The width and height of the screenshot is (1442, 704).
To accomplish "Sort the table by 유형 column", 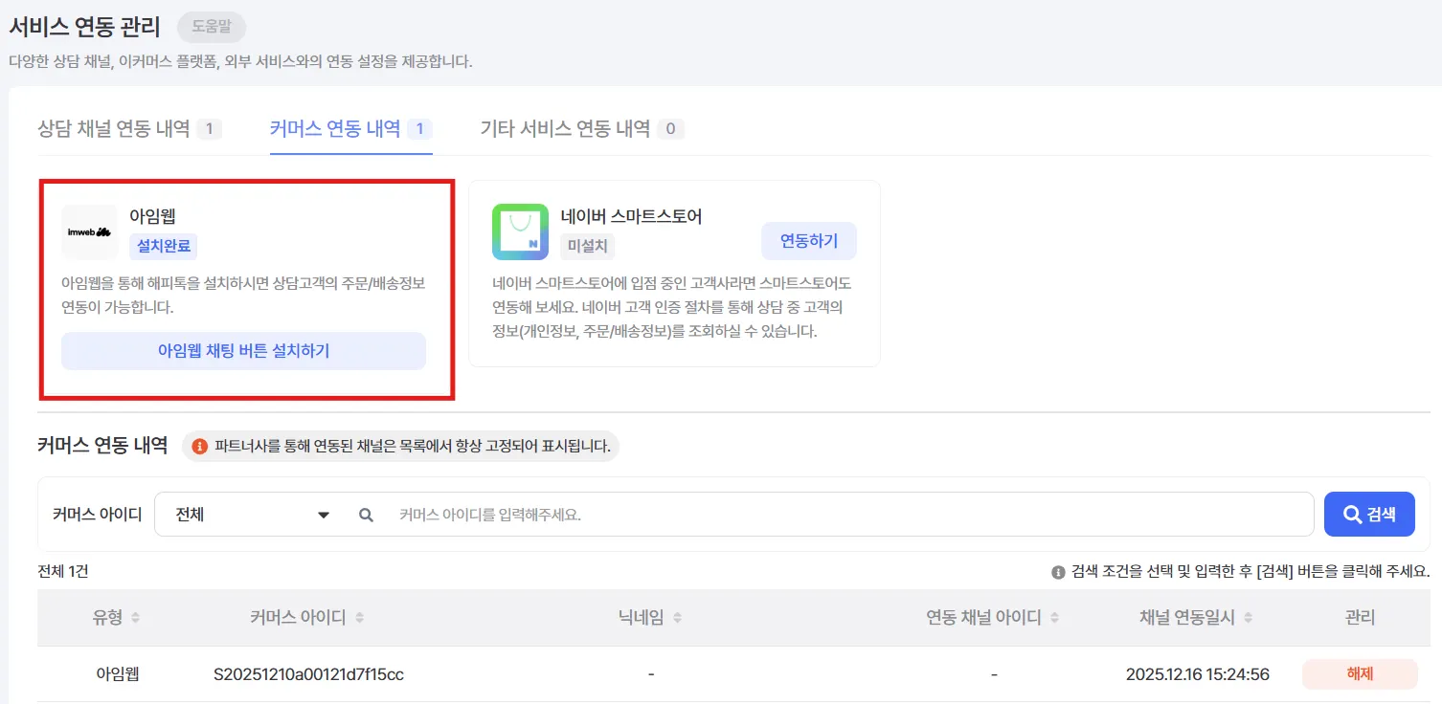I will pyautogui.click(x=135, y=618).
